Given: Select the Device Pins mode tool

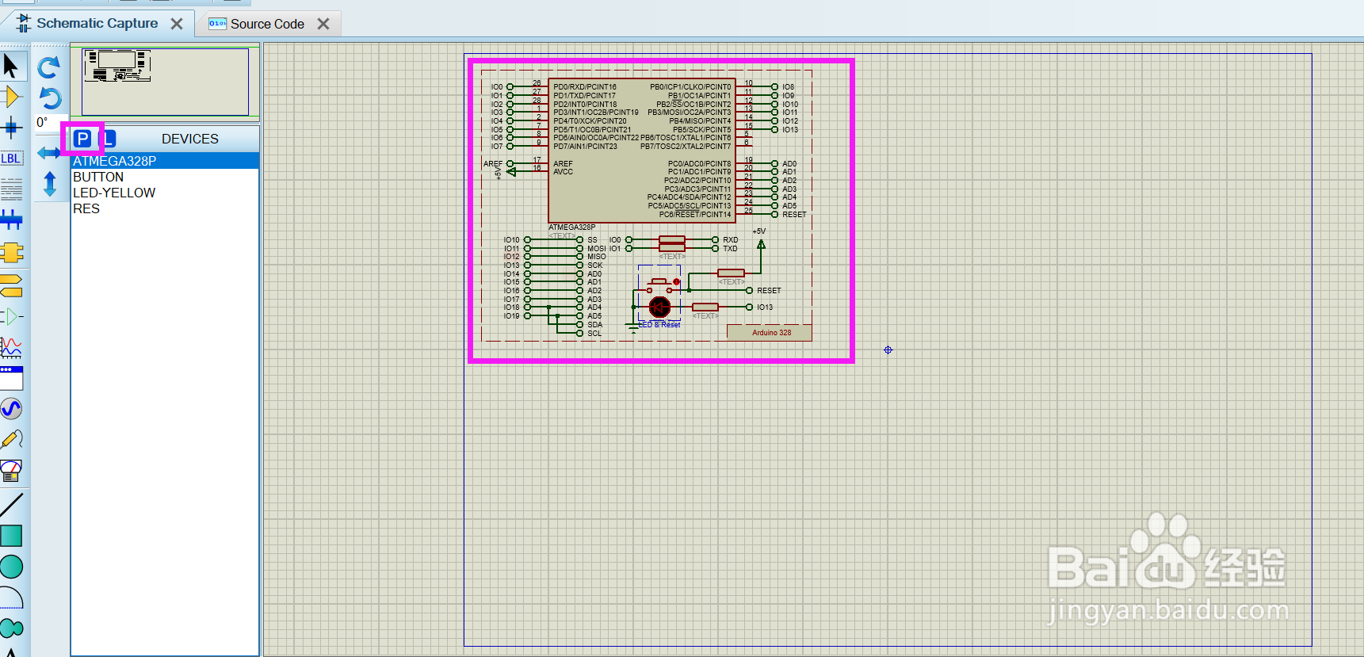Looking at the screenshot, I should [11, 317].
